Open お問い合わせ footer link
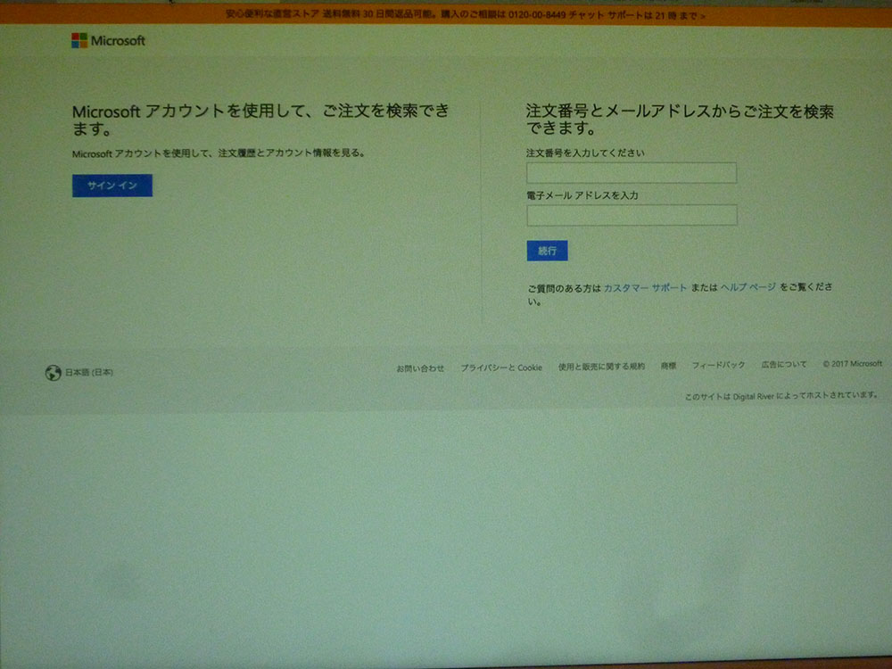 (x=420, y=368)
